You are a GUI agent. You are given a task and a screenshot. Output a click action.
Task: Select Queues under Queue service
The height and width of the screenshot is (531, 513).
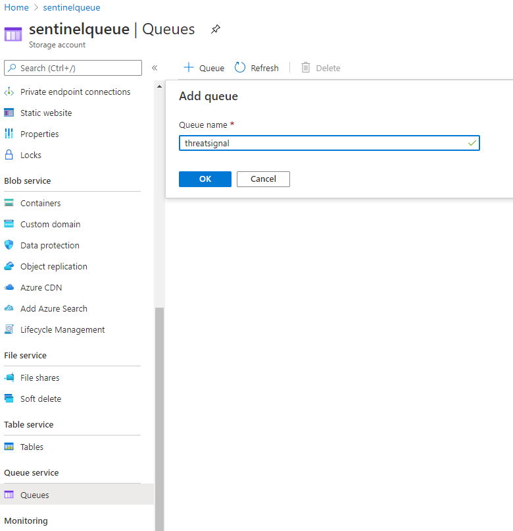(77, 495)
